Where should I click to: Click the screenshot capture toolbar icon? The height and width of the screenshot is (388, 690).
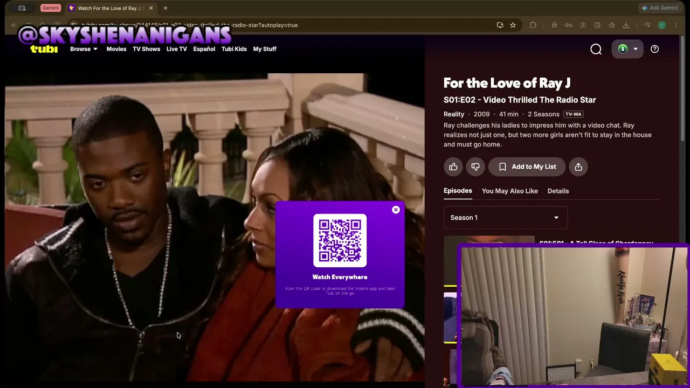pos(583,25)
